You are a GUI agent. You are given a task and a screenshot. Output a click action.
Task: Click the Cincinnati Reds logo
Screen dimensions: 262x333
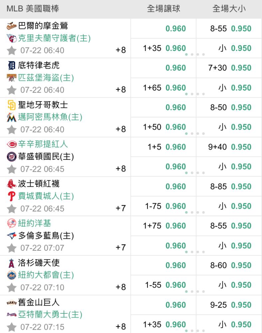pos(11,144)
